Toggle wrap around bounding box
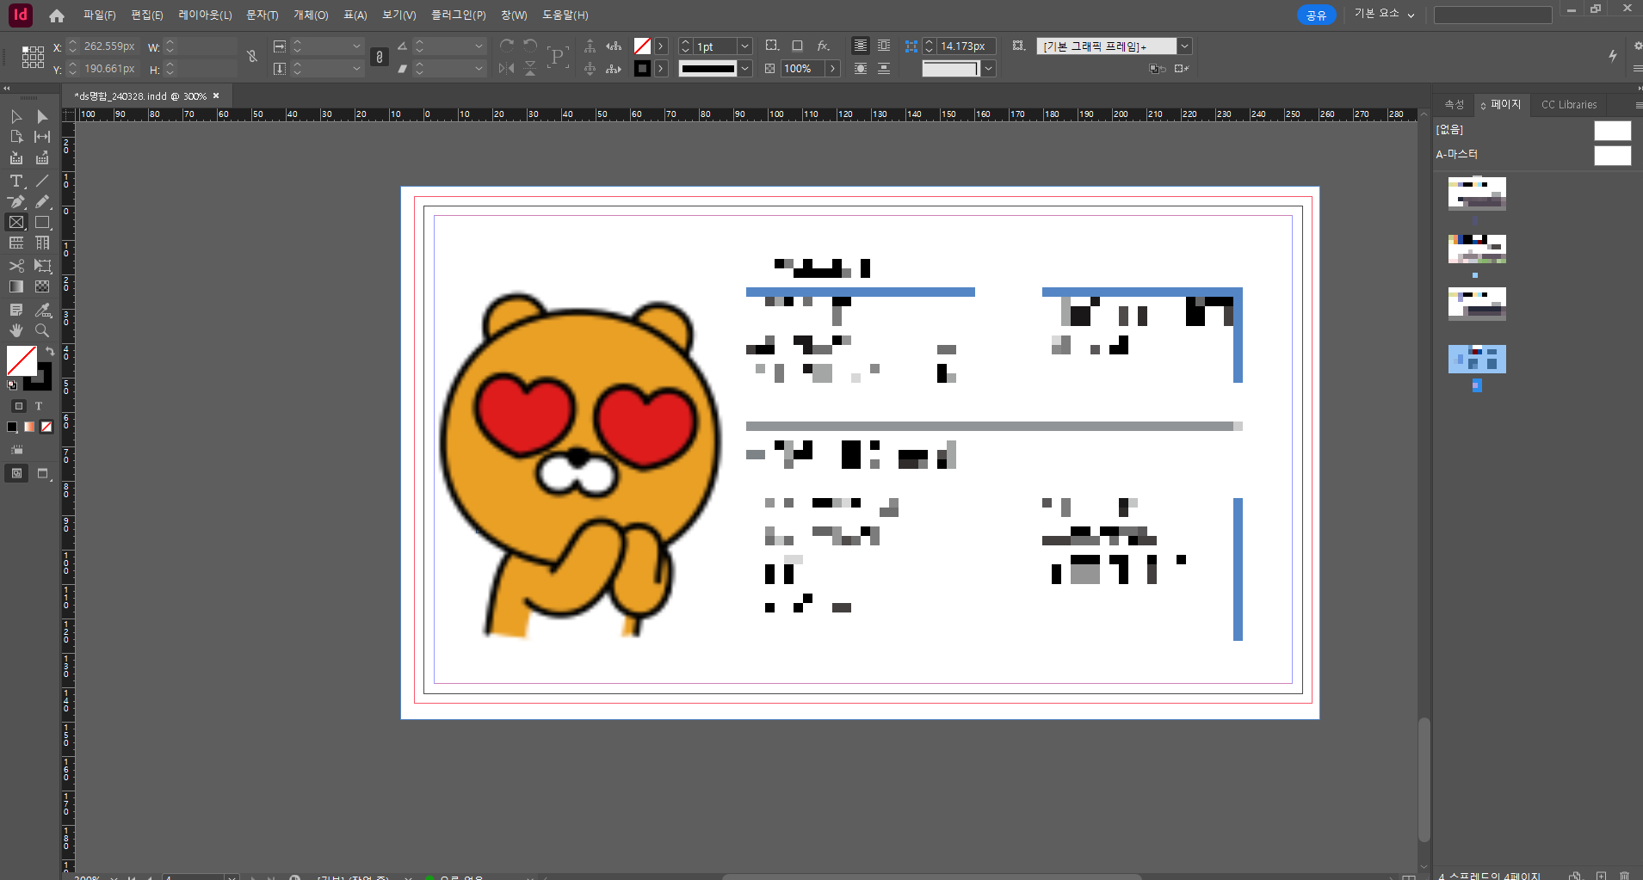Viewport: 1643px width, 880px height. [884, 46]
